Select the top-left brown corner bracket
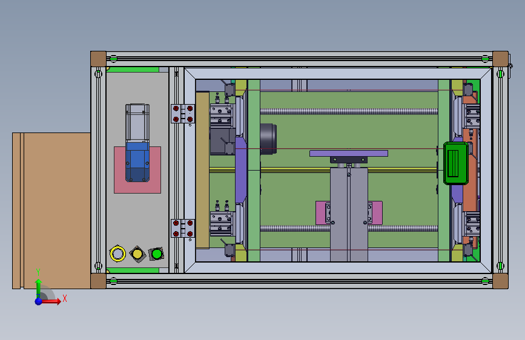The image size is (525, 340). [x=98, y=59]
